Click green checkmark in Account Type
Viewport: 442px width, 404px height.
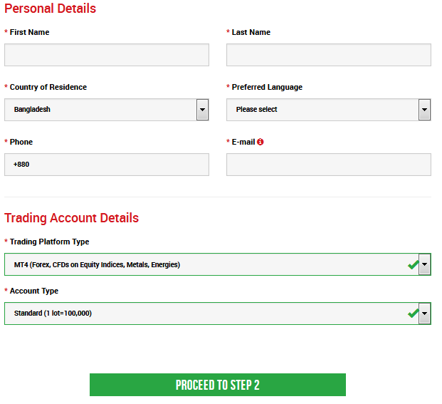click(x=413, y=314)
